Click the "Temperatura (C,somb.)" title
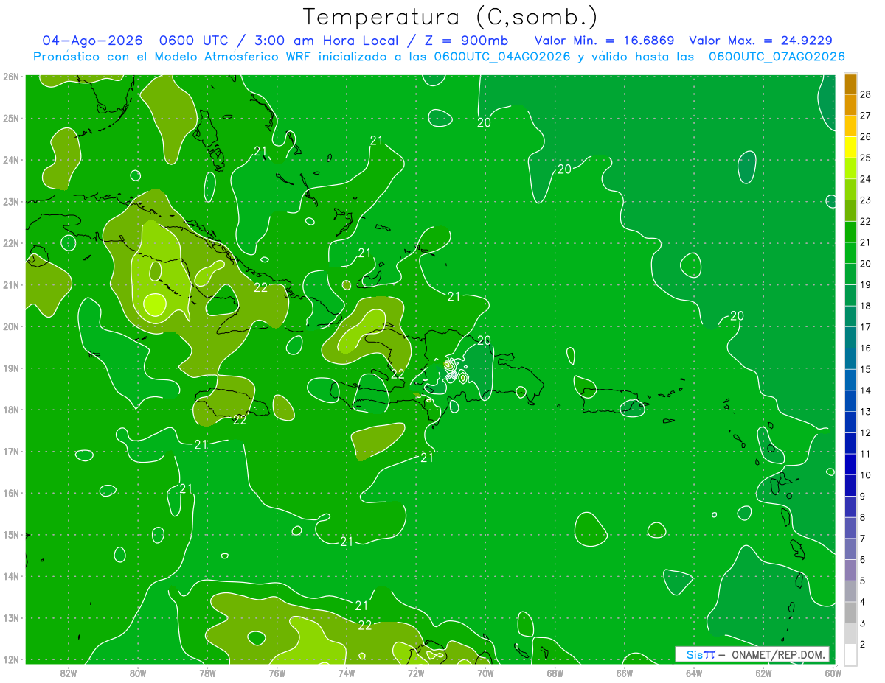Image resolution: width=885 pixels, height=683 pixels. tap(451, 17)
